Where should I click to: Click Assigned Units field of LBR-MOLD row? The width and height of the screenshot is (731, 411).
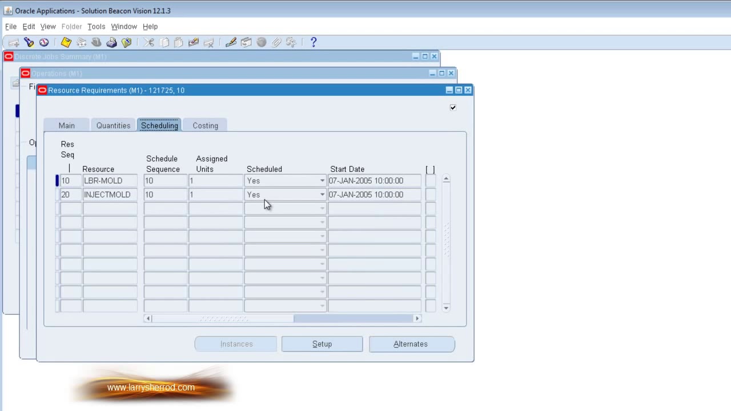216,181
